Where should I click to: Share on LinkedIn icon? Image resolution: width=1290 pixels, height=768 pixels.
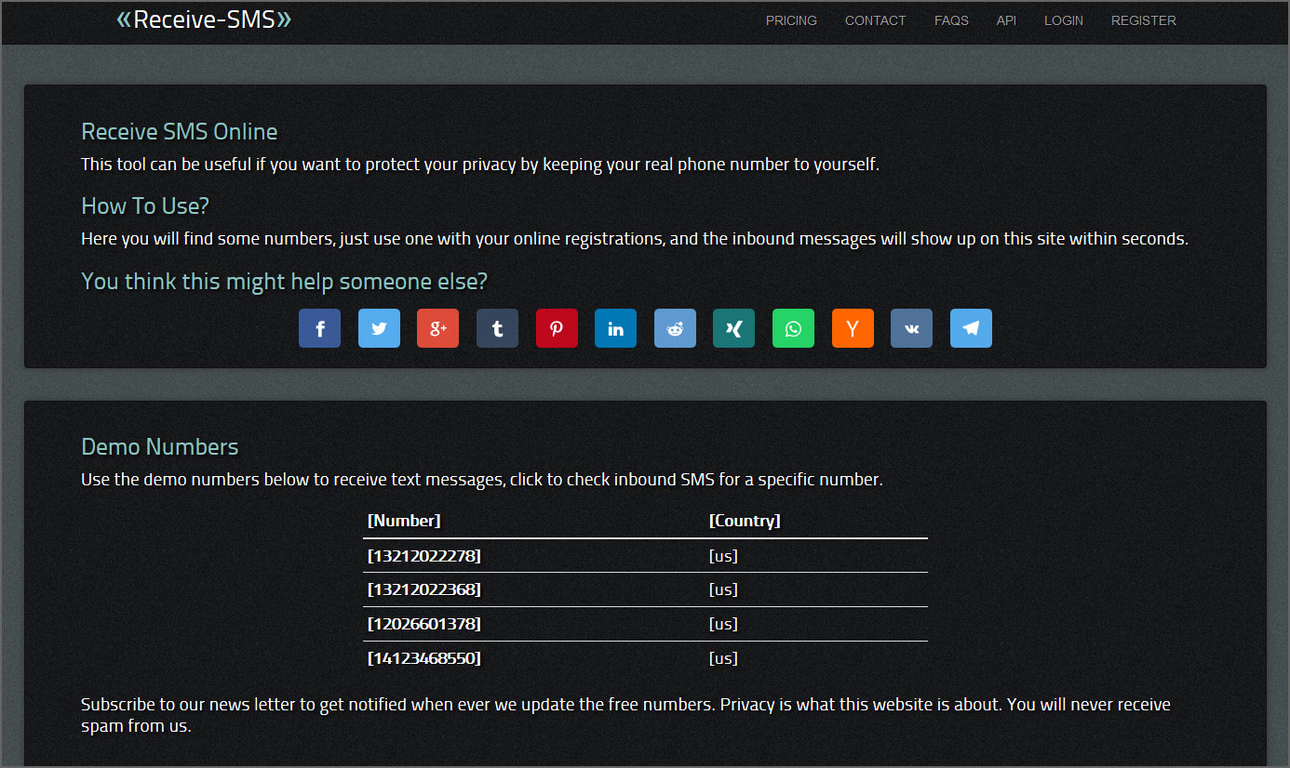click(x=615, y=329)
